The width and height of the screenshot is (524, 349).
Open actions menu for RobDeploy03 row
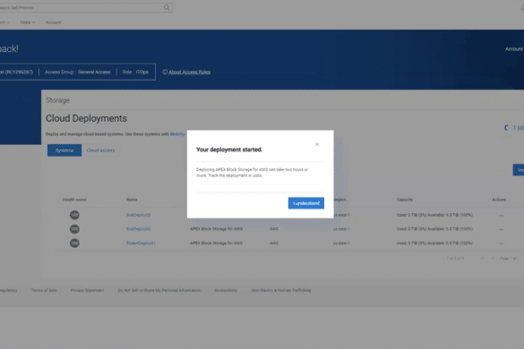pyautogui.click(x=502, y=229)
